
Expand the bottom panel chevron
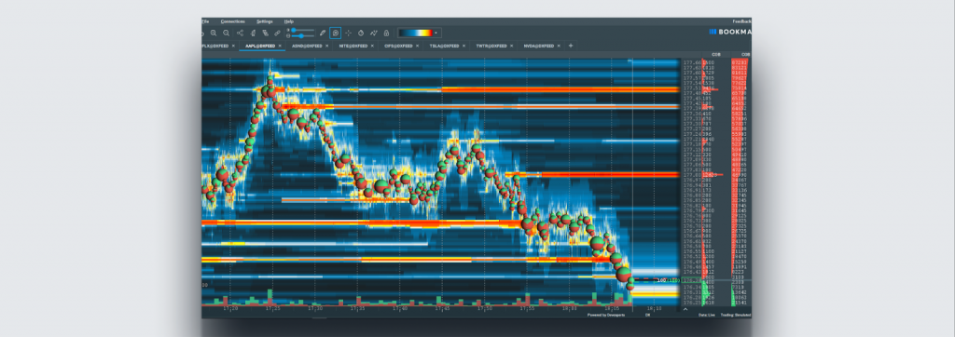click(x=685, y=309)
